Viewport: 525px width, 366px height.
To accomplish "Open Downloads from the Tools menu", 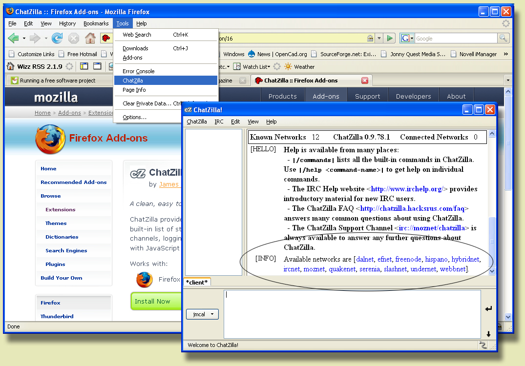I will (x=166, y=48).
